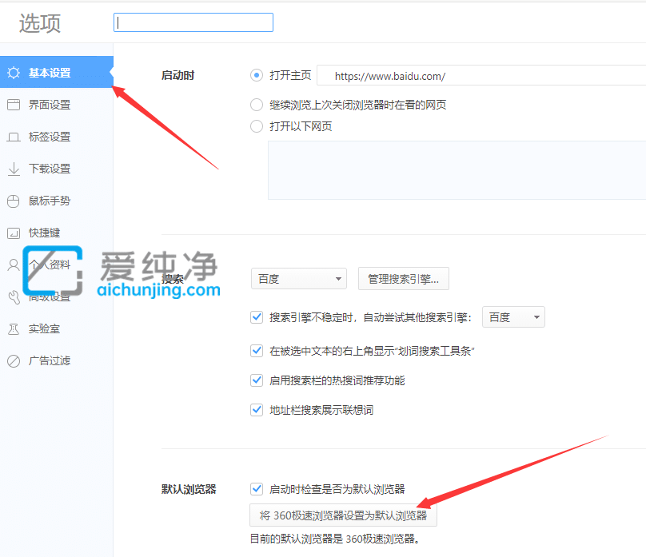Screen dimensions: 646x557
Task: Click the download arrow icon for 下载设置
Action: [14, 169]
